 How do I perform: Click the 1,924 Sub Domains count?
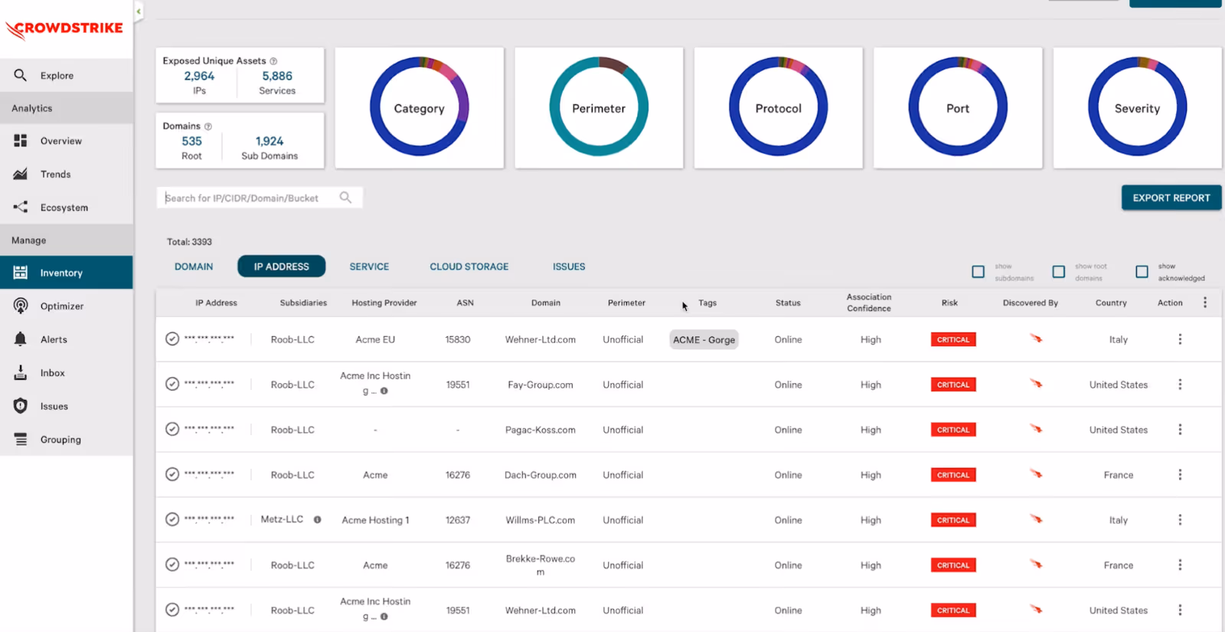point(269,141)
